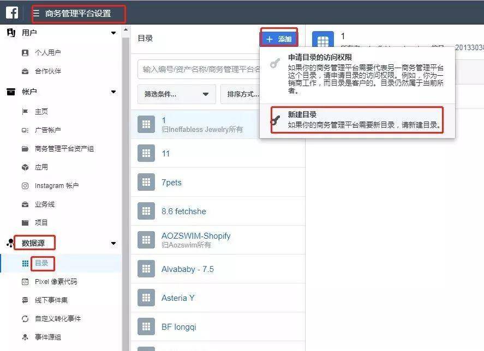
Task: Click the sidebar scrollbar up arrow
Action: tap(126, 30)
